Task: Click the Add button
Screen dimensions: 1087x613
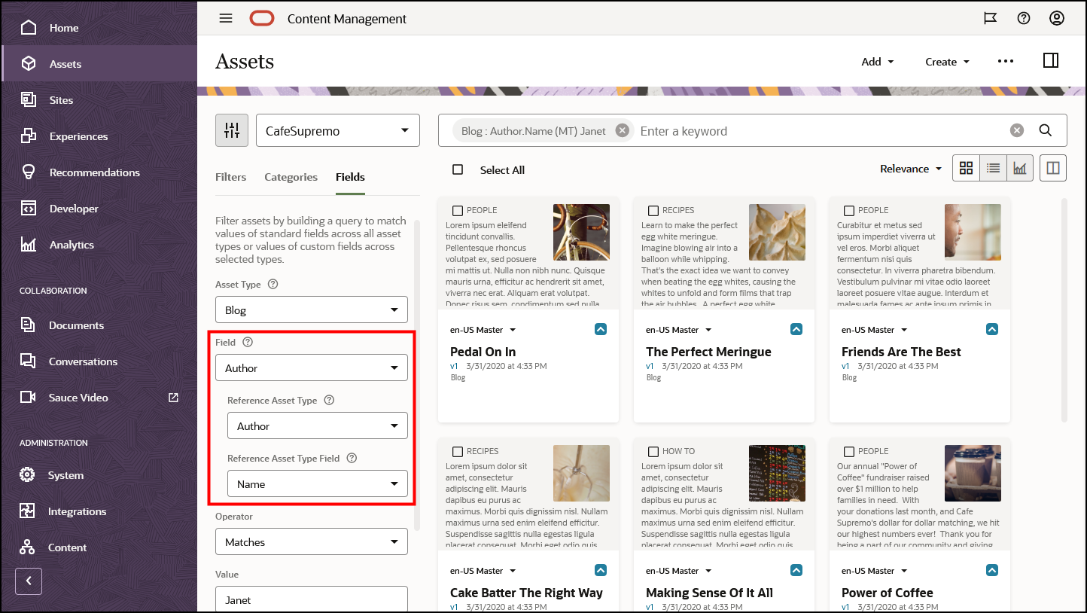Action: [877, 62]
